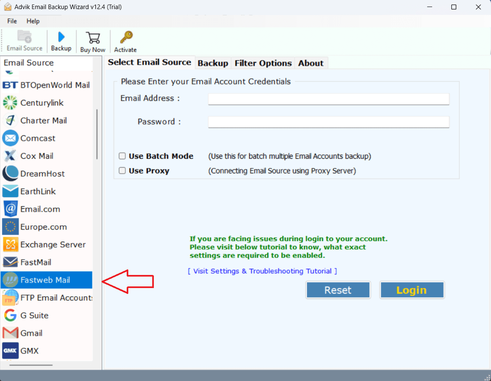Select the FastMail envelope icon
Viewport: 491px width, 381px height.
point(10,262)
